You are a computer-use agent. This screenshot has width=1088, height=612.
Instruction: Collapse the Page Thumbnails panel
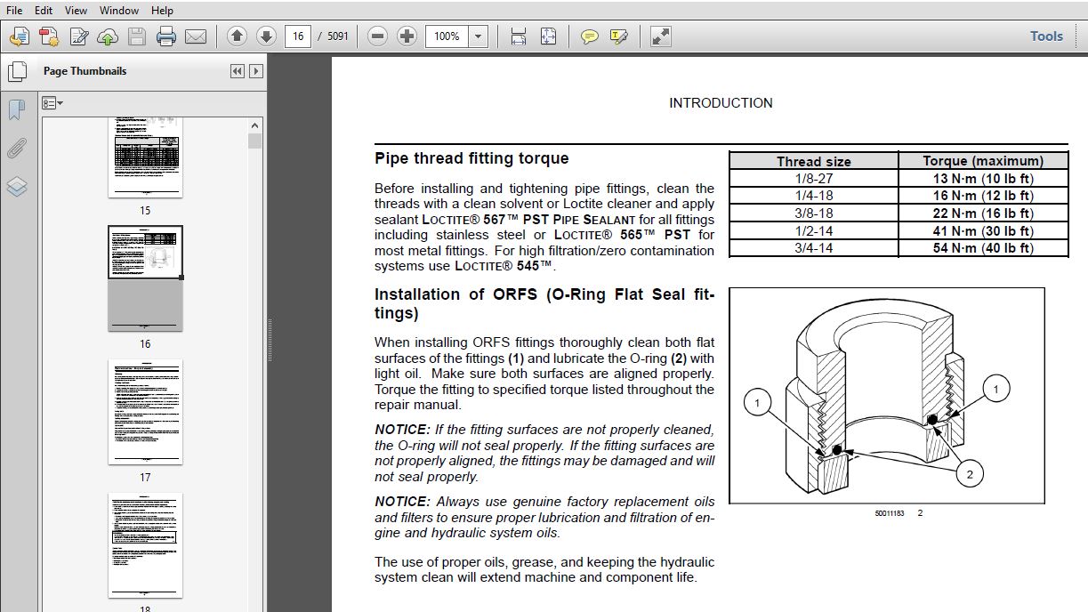pyautogui.click(x=237, y=71)
